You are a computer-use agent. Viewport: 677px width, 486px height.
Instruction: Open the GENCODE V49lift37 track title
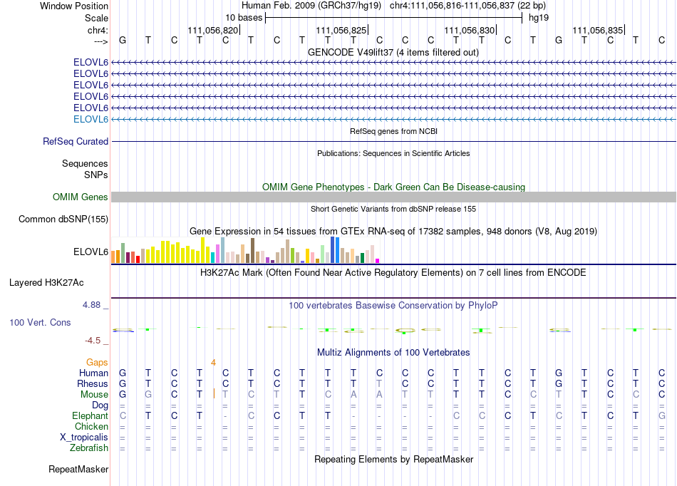pos(393,52)
